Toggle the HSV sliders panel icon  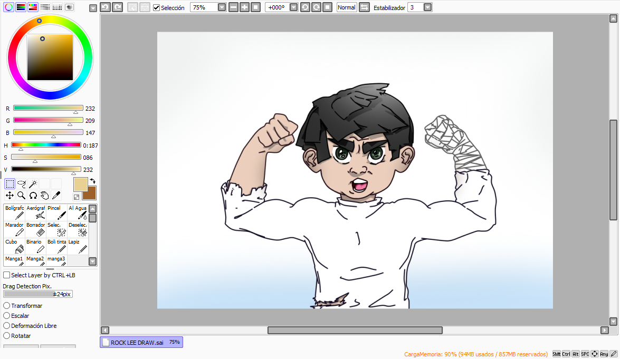tap(33, 7)
